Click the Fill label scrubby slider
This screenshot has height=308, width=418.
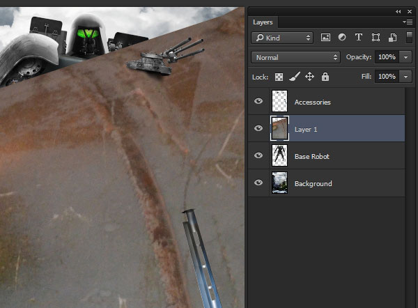[366, 77]
